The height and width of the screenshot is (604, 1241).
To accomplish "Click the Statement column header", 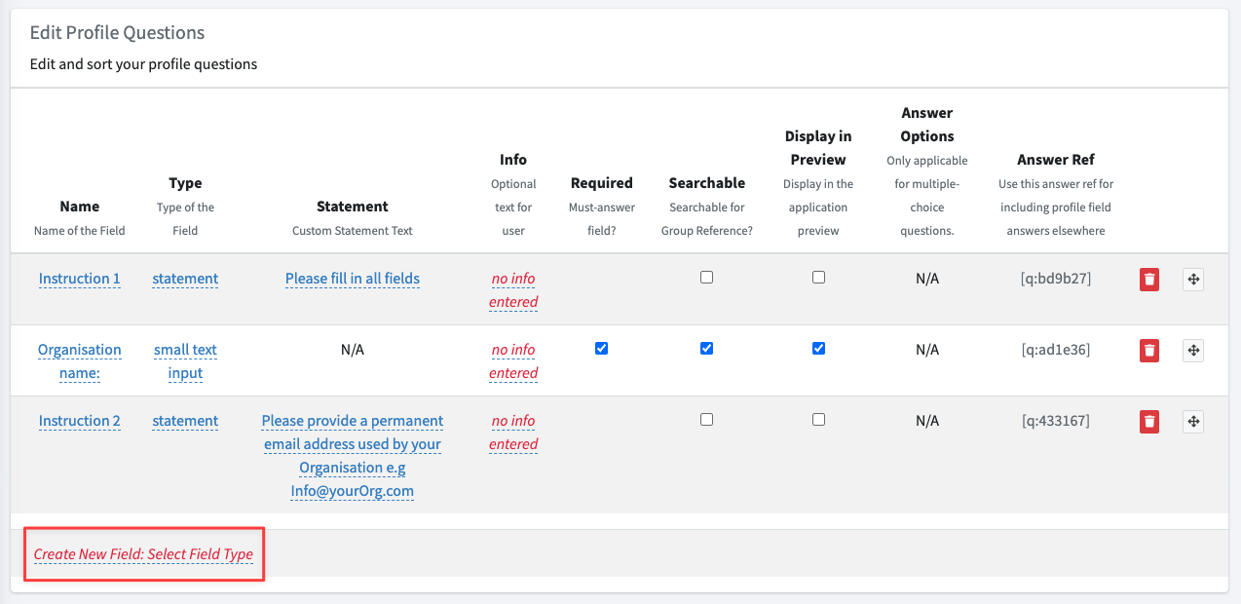I will [353, 207].
